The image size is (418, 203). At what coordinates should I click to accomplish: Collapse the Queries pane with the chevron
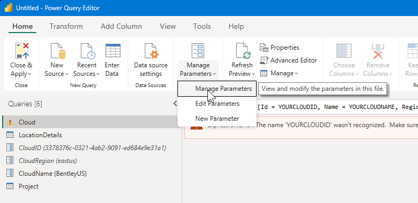click(175, 103)
